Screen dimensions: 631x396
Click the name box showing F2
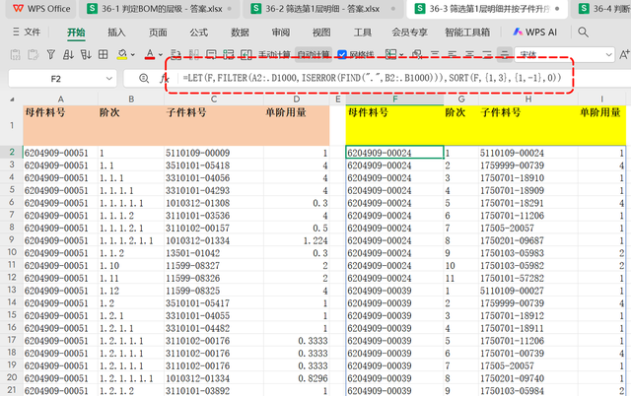pyautogui.click(x=56, y=79)
